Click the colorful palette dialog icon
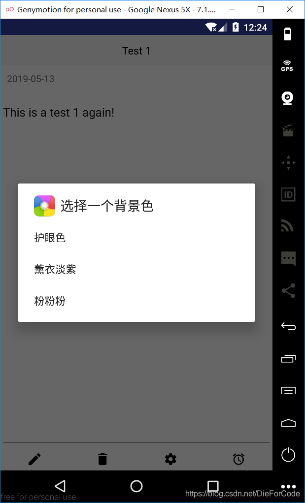This screenshot has height=503, width=305. pyautogui.click(x=45, y=206)
